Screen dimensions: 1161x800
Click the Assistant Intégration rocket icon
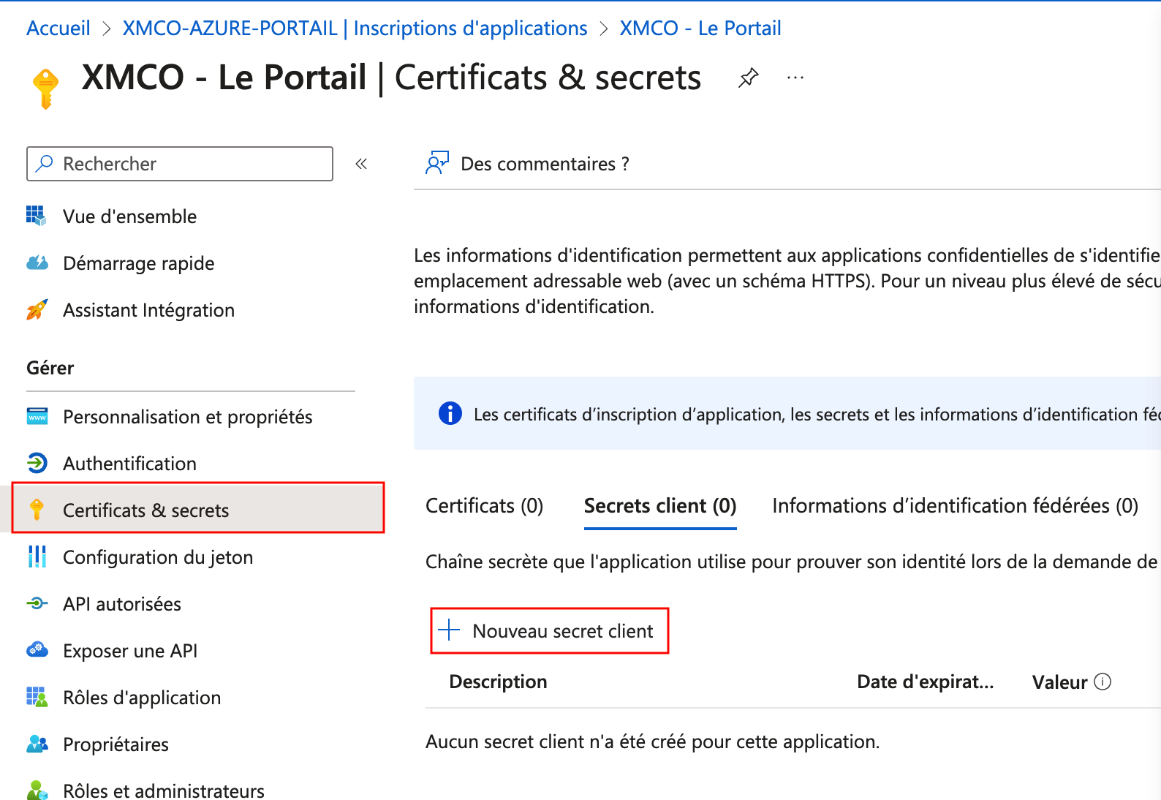37,310
